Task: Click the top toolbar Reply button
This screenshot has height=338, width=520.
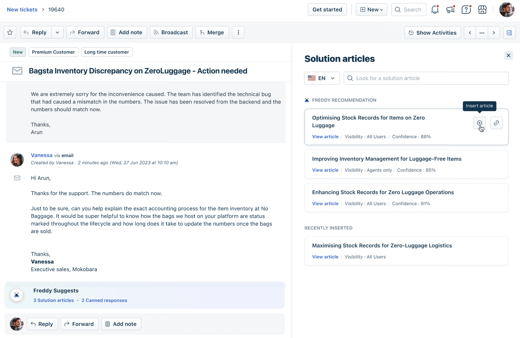Action: point(36,32)
